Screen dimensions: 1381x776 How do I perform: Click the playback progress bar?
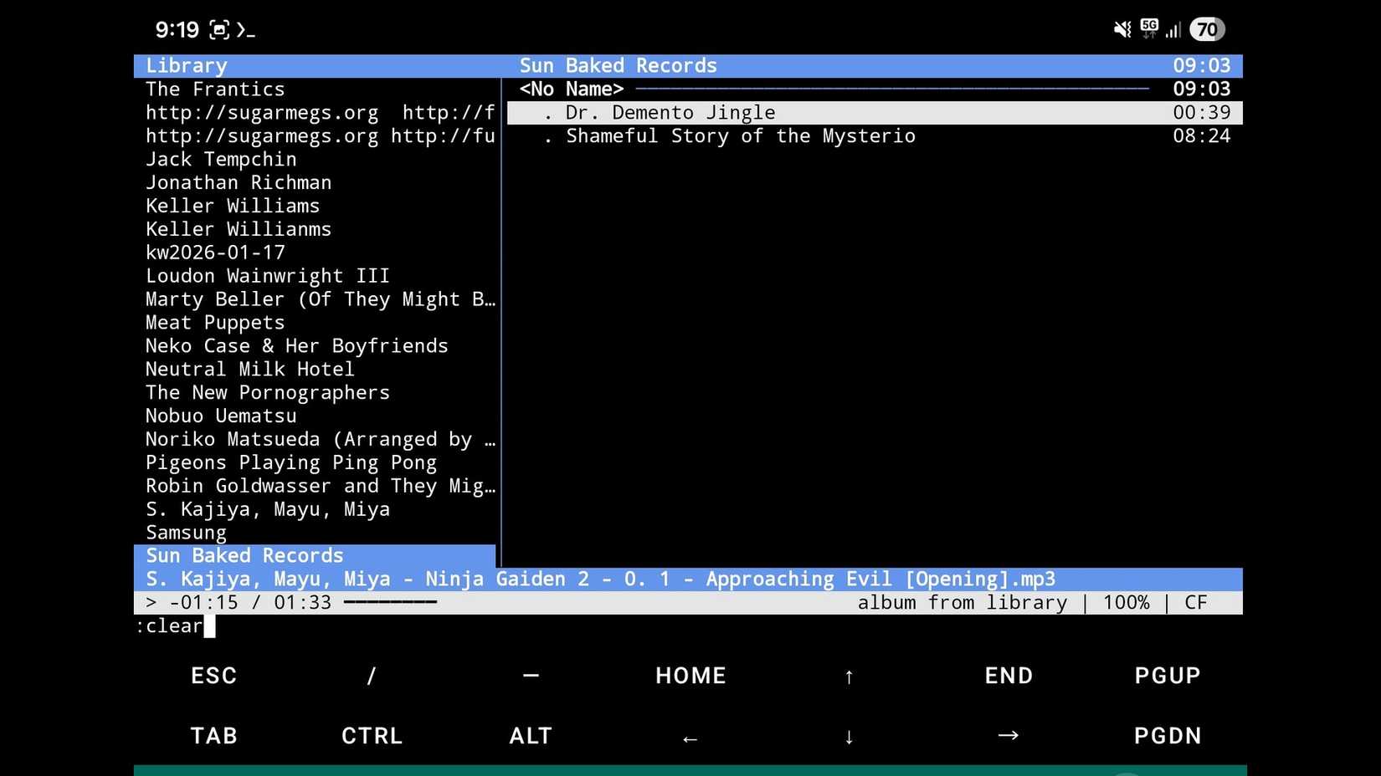pos(390,603)
